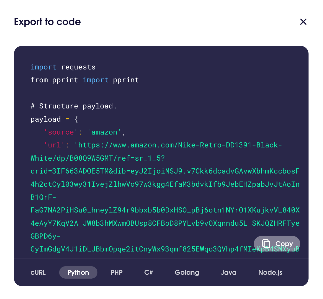Viewport: 323px width, 299px height.
Task: Select Node.js as export language
Action: pyautogui.click(x=270, y=272)
